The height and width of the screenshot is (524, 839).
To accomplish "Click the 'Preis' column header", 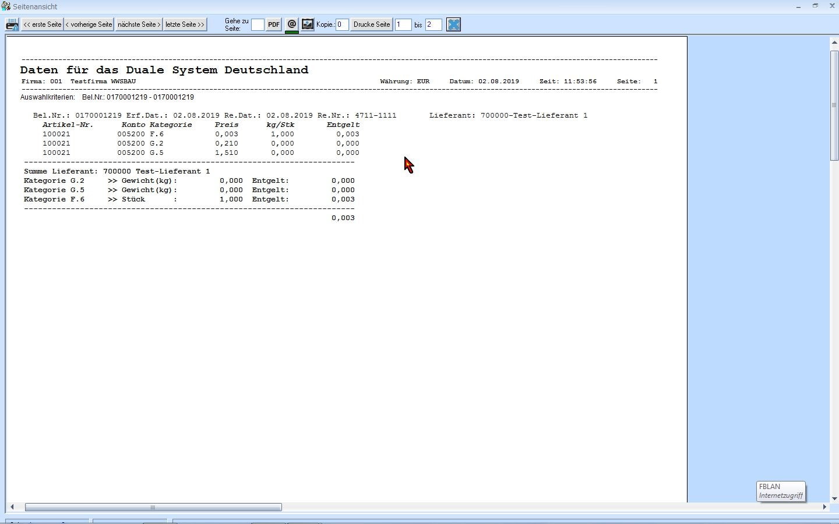I will coord(227,125).
